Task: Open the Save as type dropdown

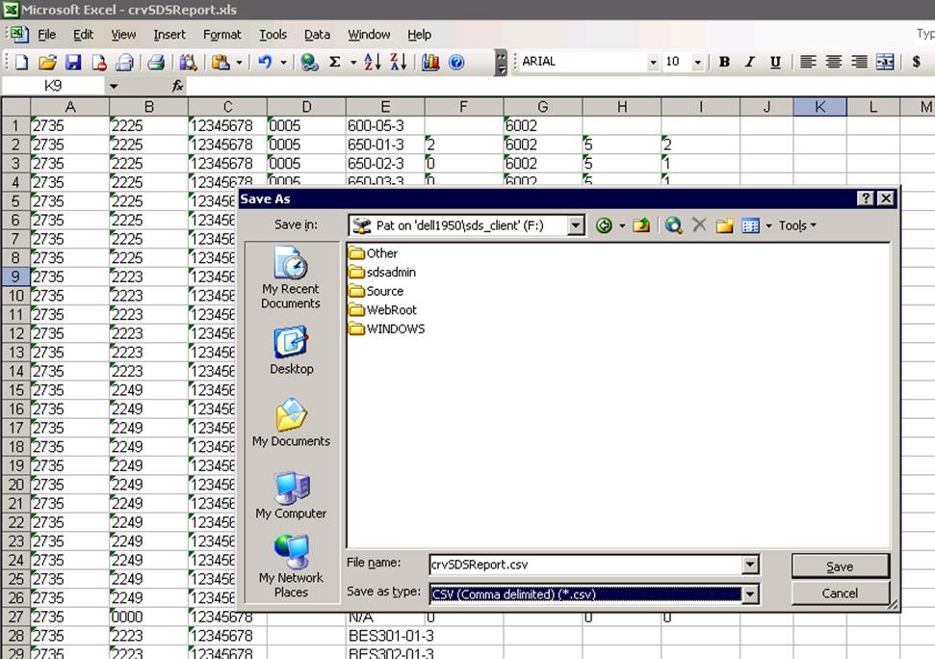Action: pos(750,593)
